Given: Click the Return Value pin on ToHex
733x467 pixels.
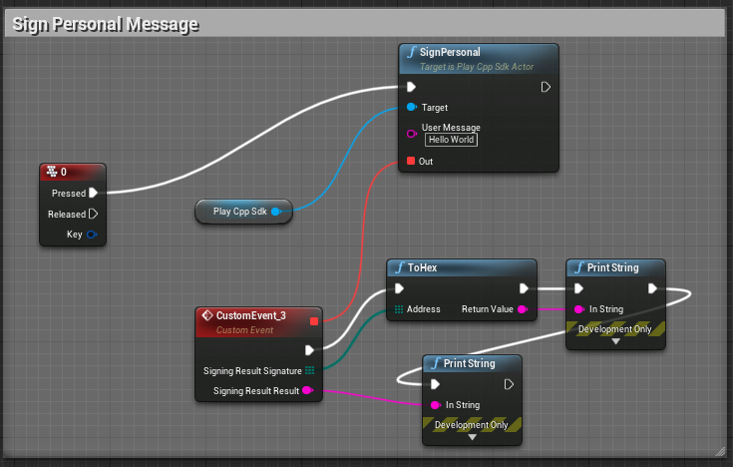Looking at the screenshot, I should point(524,309).
